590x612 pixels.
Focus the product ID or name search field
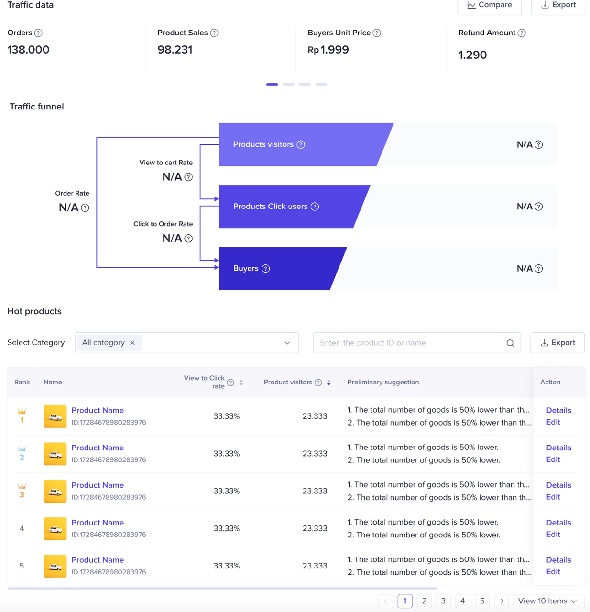(409, 343)
